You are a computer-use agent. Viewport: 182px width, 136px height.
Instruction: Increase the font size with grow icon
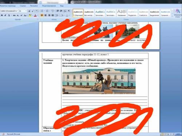pyautogui.click(x=29, y=11)
